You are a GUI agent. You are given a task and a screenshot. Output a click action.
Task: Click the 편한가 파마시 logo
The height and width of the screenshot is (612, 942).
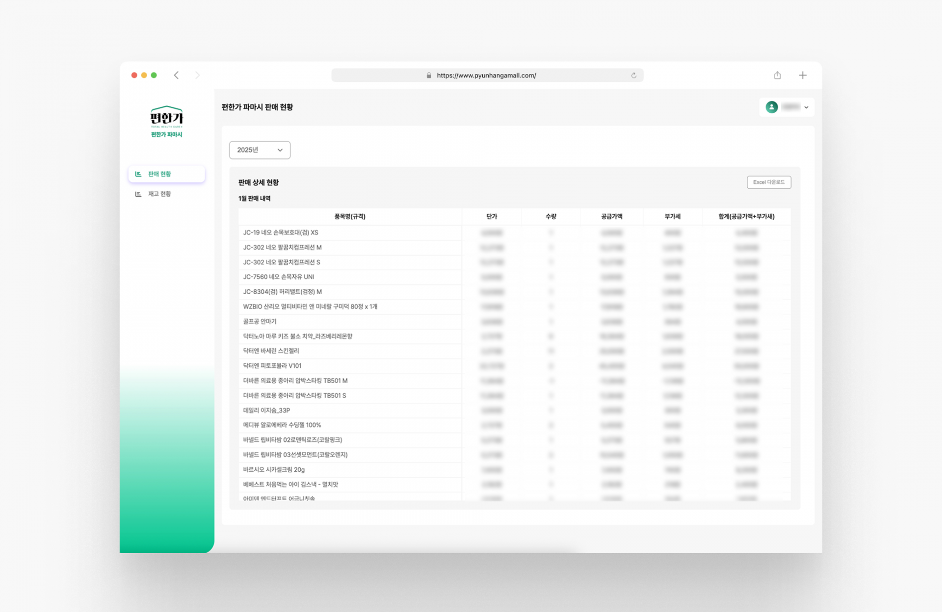[166, 122]
